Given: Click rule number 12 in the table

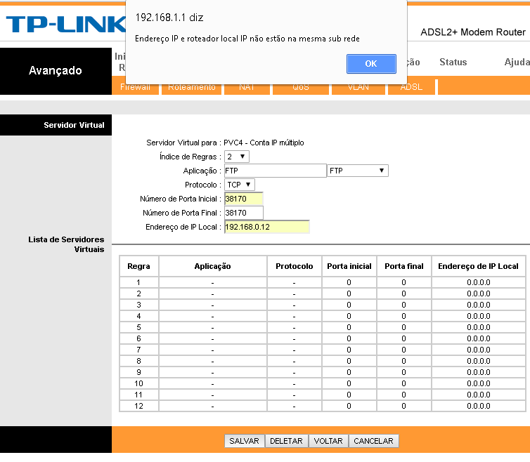Looking at the screenshot, I should [x=138, y=406].
